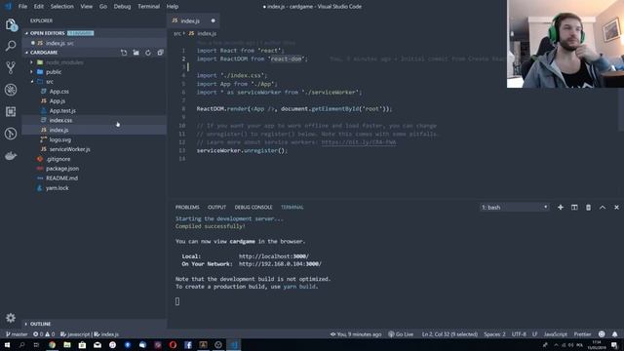The image size is (624, 351).
Task: Open the gear Manage settings menu
Action: 11,318
